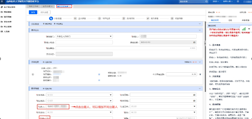Click the hamburger menu icon in the header
Screen dimensions: 252x119
[x=2, y=1]
